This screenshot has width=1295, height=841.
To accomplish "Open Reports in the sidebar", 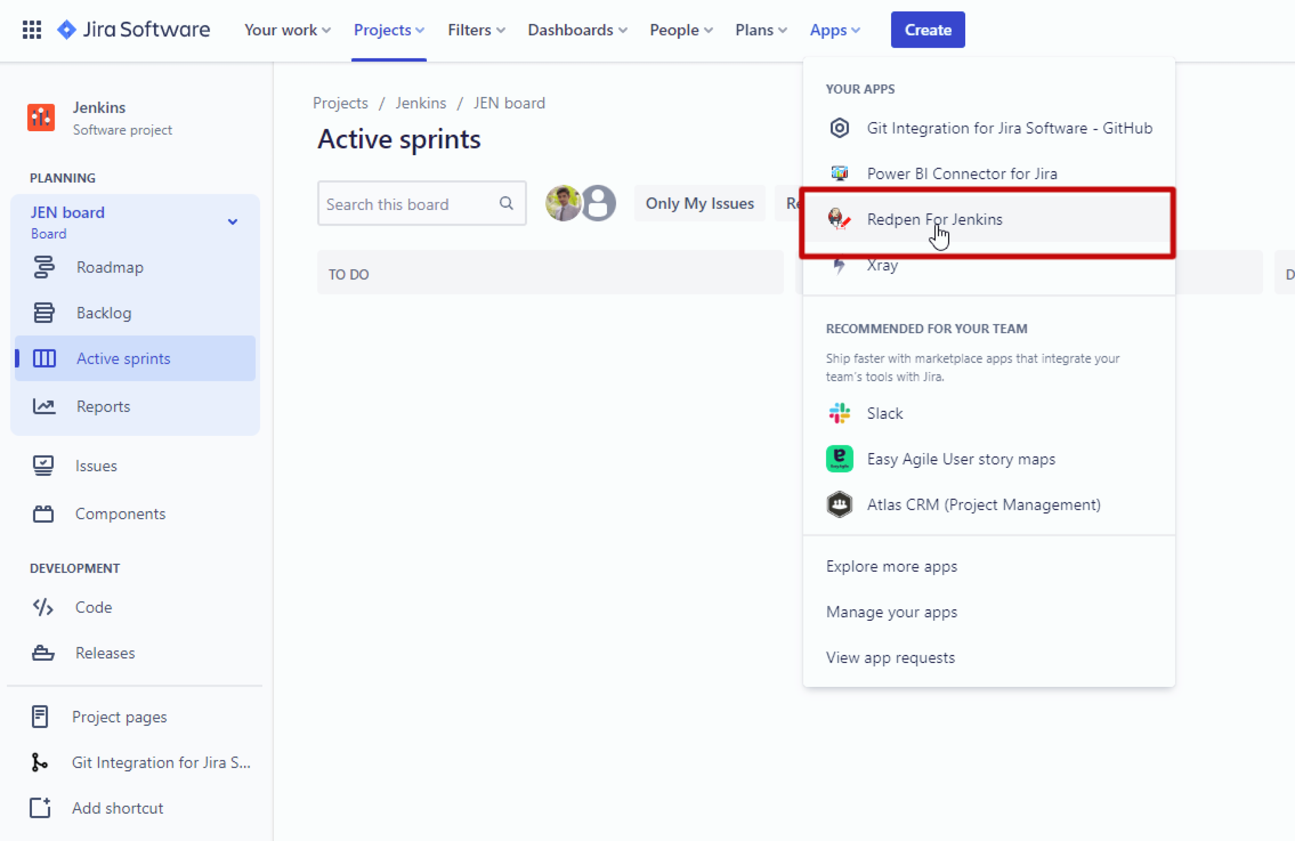I will (135, 406).
